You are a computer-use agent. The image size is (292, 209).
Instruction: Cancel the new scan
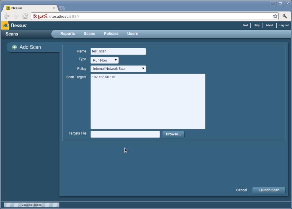pyautogui.click(x=242, y=190)
